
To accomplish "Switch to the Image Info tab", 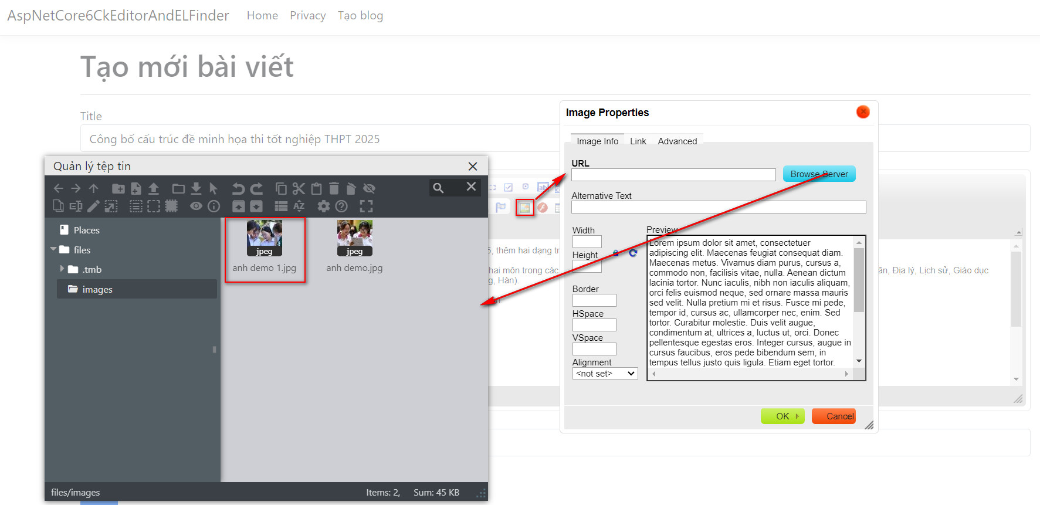I will pos(597,141).
